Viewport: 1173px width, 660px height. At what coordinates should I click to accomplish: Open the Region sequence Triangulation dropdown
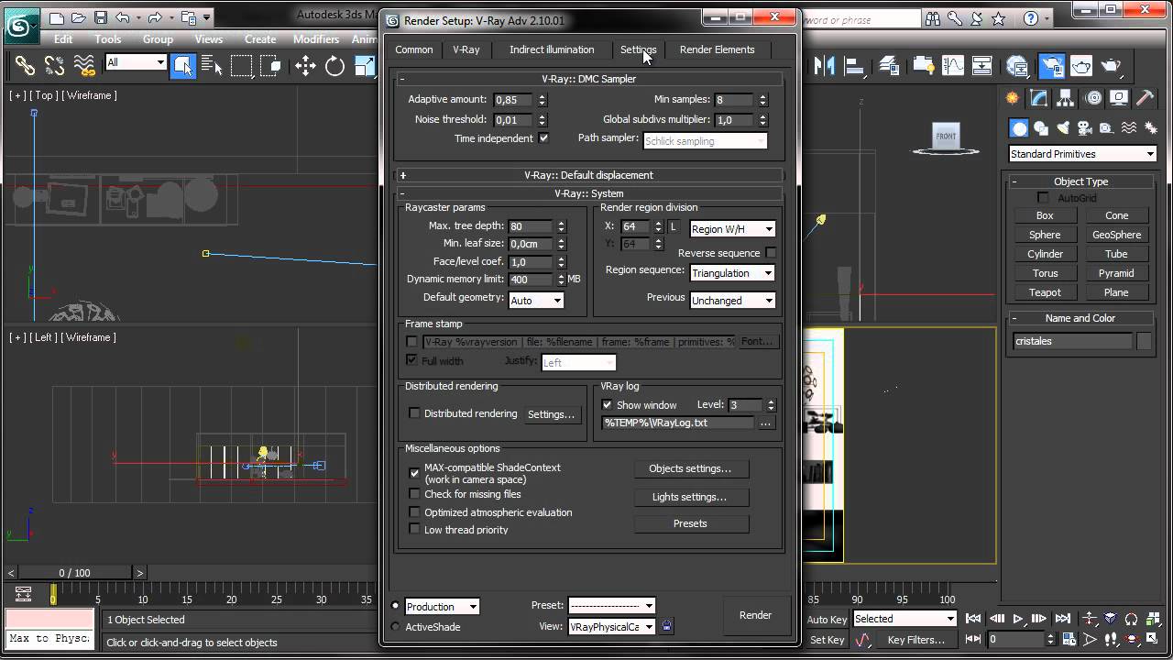pos(732,273)
